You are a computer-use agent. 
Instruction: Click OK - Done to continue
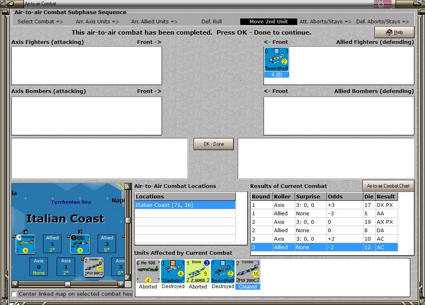click(x=214, y=144)
